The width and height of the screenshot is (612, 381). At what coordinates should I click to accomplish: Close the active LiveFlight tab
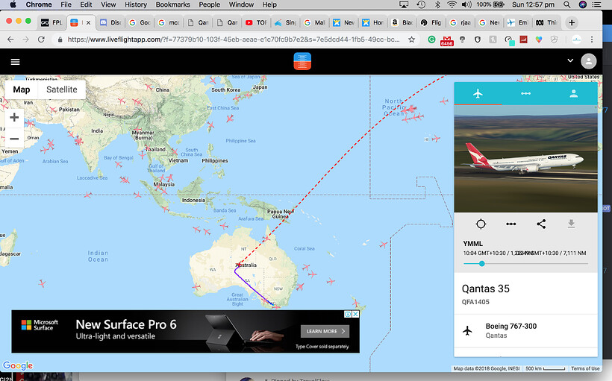click(89, 22)
